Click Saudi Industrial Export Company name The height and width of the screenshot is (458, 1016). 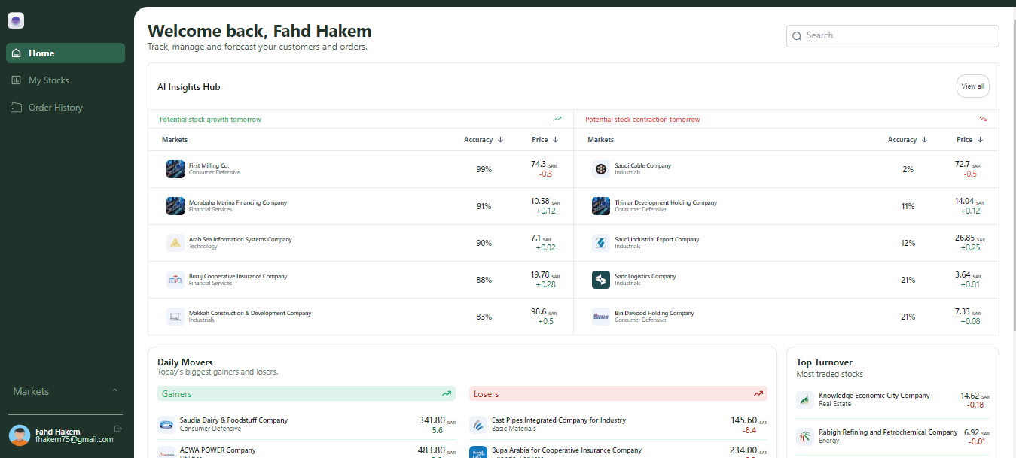pyautogui.click(x=657, y=239)
